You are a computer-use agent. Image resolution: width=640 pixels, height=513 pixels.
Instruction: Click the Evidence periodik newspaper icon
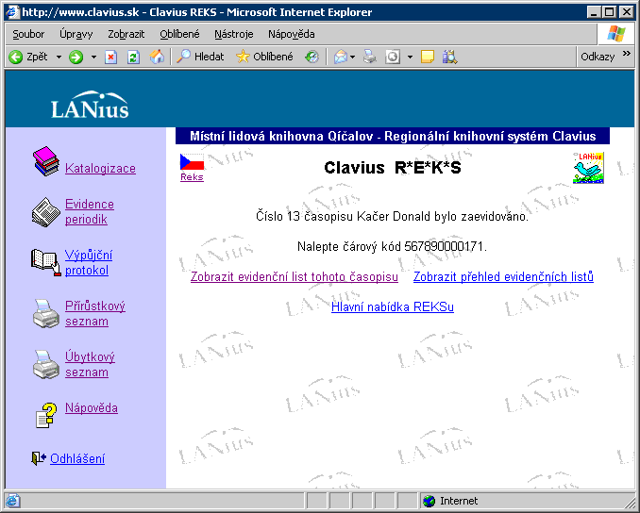click(46, 212)
